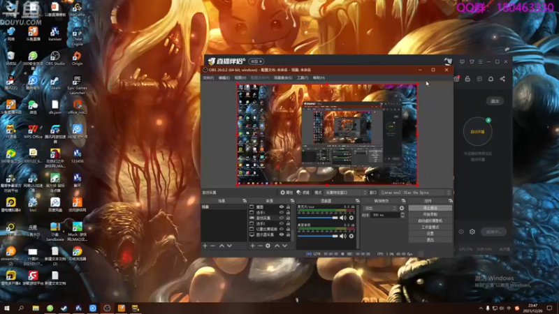The height and width of the screenshot is (314, 559).
Task: Move scene down in scenes panel
Action: tap(229, 246)
